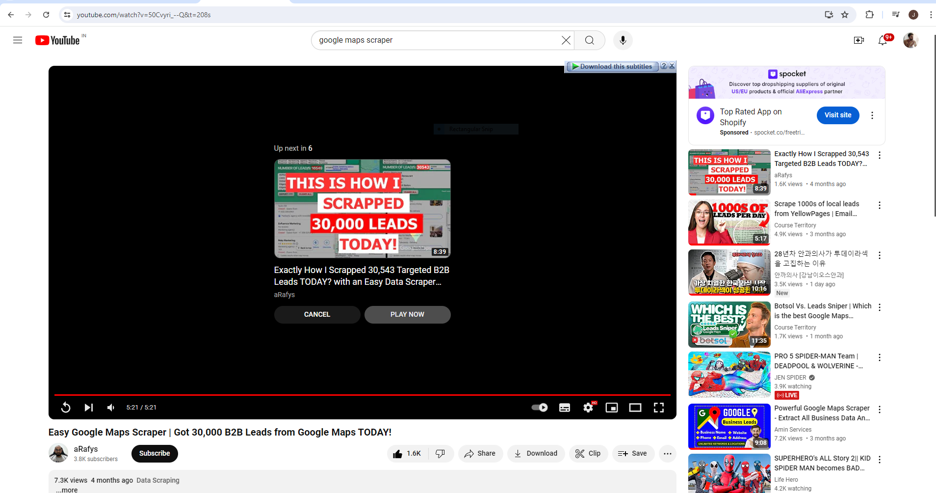Viewport: 936px width, 493px height.
Task: Replay the video
Action: click(x=66, y=408)
